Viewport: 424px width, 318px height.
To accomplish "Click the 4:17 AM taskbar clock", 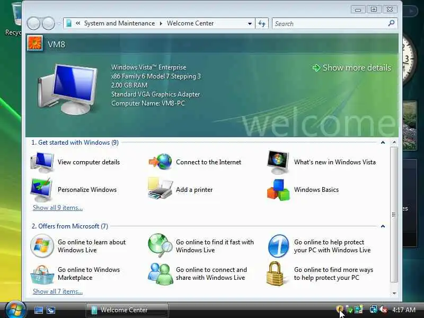I will (x=404, y=310).
